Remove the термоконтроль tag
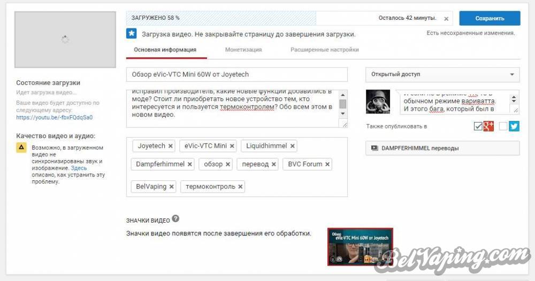This screenshot has width=535, height=281. tap(240, 187)
